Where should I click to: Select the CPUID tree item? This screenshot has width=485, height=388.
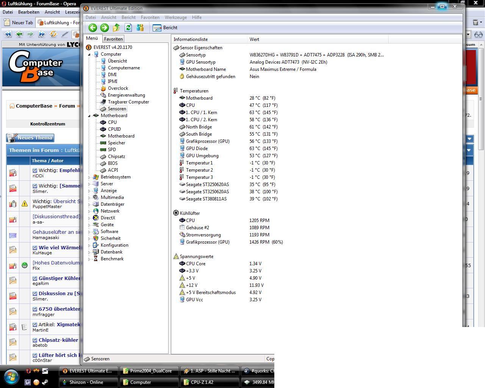114,129
